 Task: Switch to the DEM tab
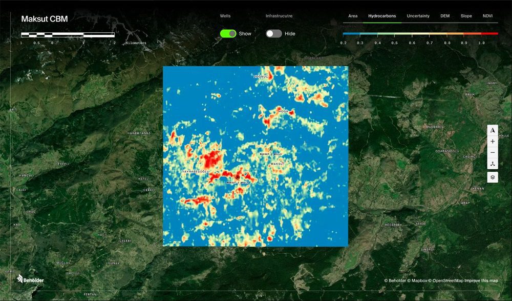(445, 16)
